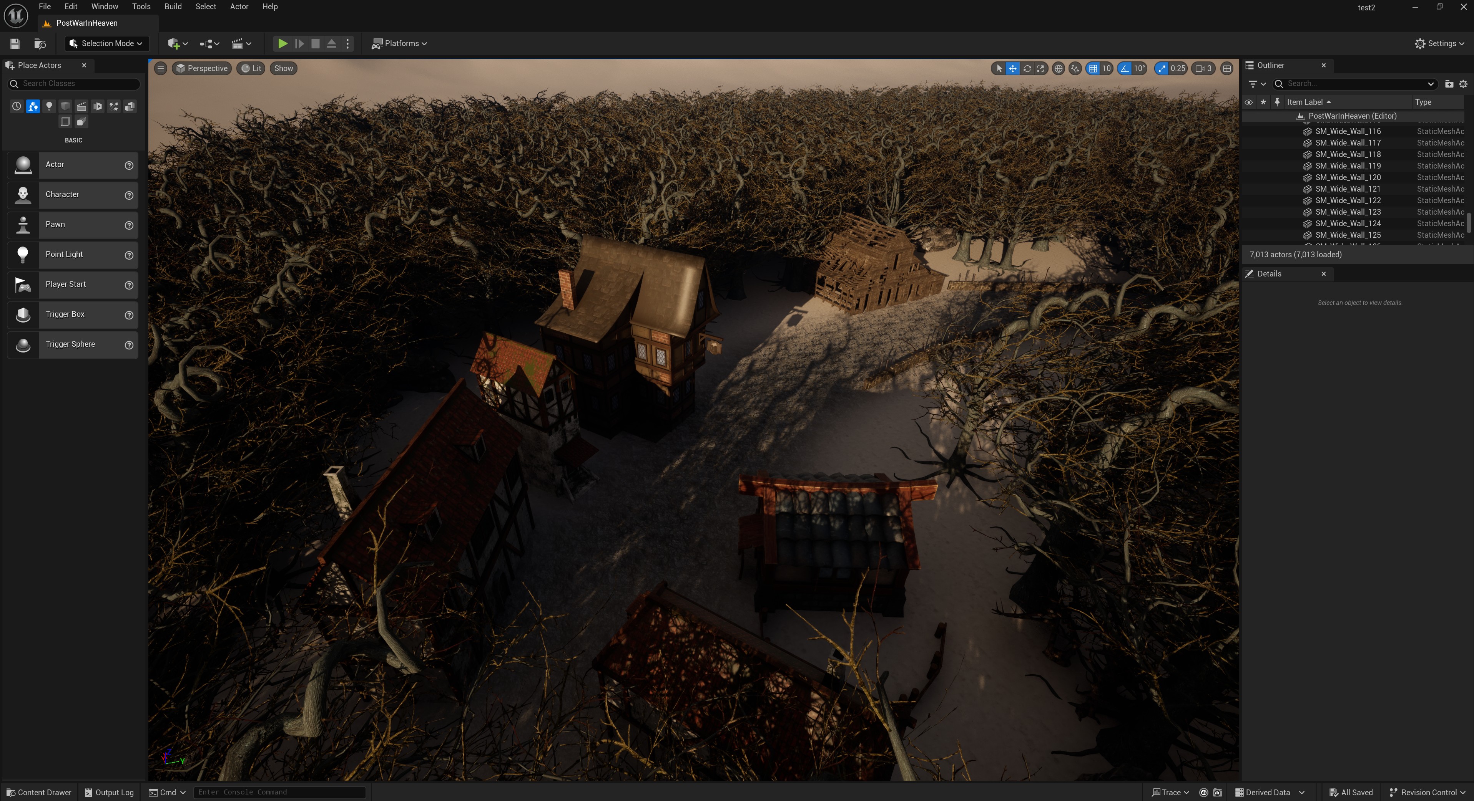1474x801 pixels.
Task: Click the Lights category icon in Place Actors
Action: click(49, 106)
